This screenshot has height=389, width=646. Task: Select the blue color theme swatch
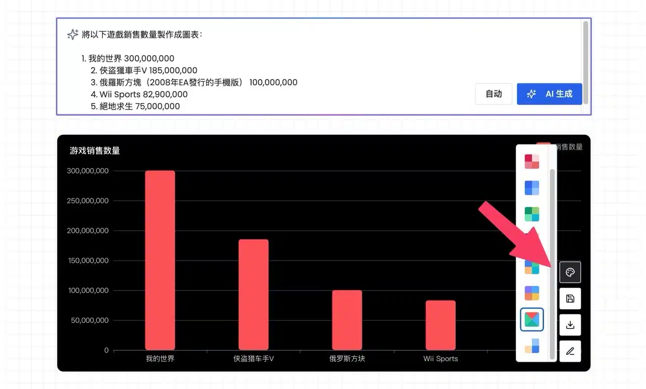coord(532,188)
